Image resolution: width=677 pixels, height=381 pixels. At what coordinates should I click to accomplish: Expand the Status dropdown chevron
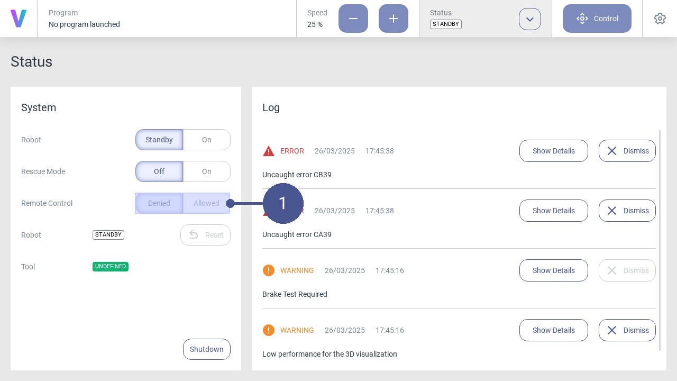tap(529, 19)
